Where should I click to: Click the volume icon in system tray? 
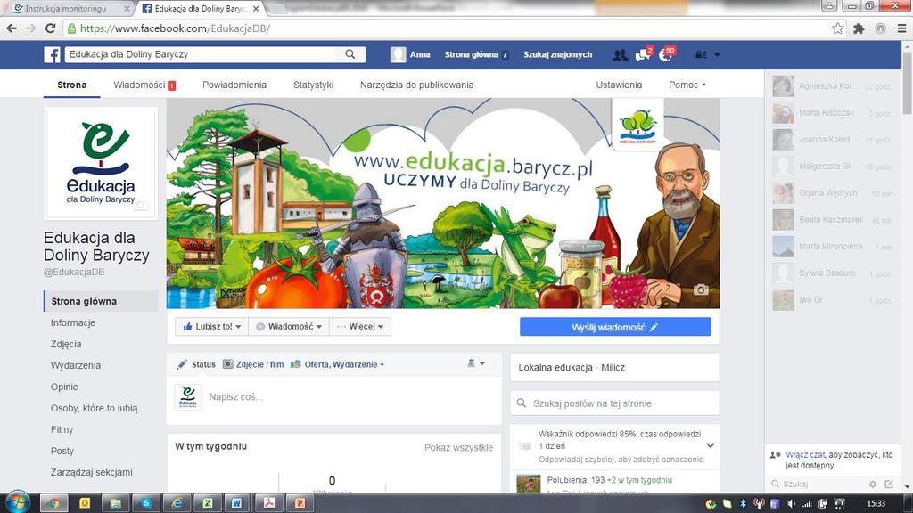coord(791,504)
